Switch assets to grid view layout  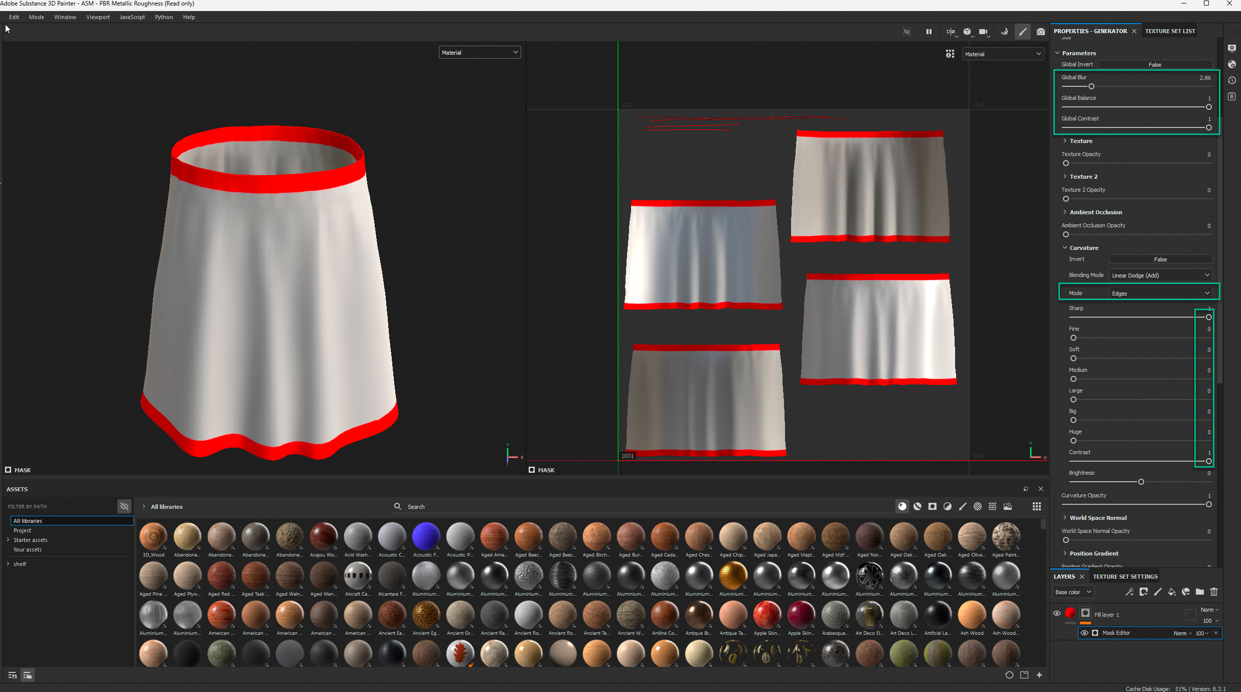tap(1036, 506)
